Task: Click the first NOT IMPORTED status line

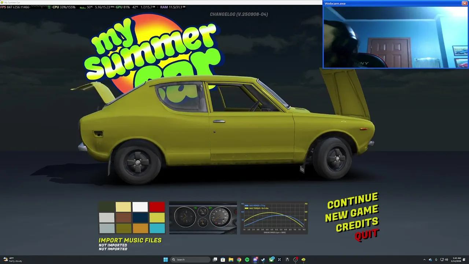Action: tap(113, 245)
